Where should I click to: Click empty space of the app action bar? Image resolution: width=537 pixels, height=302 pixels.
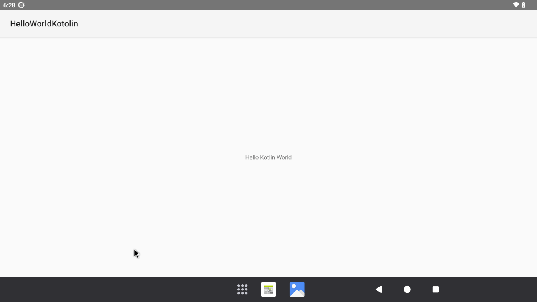tap(307, 24)
